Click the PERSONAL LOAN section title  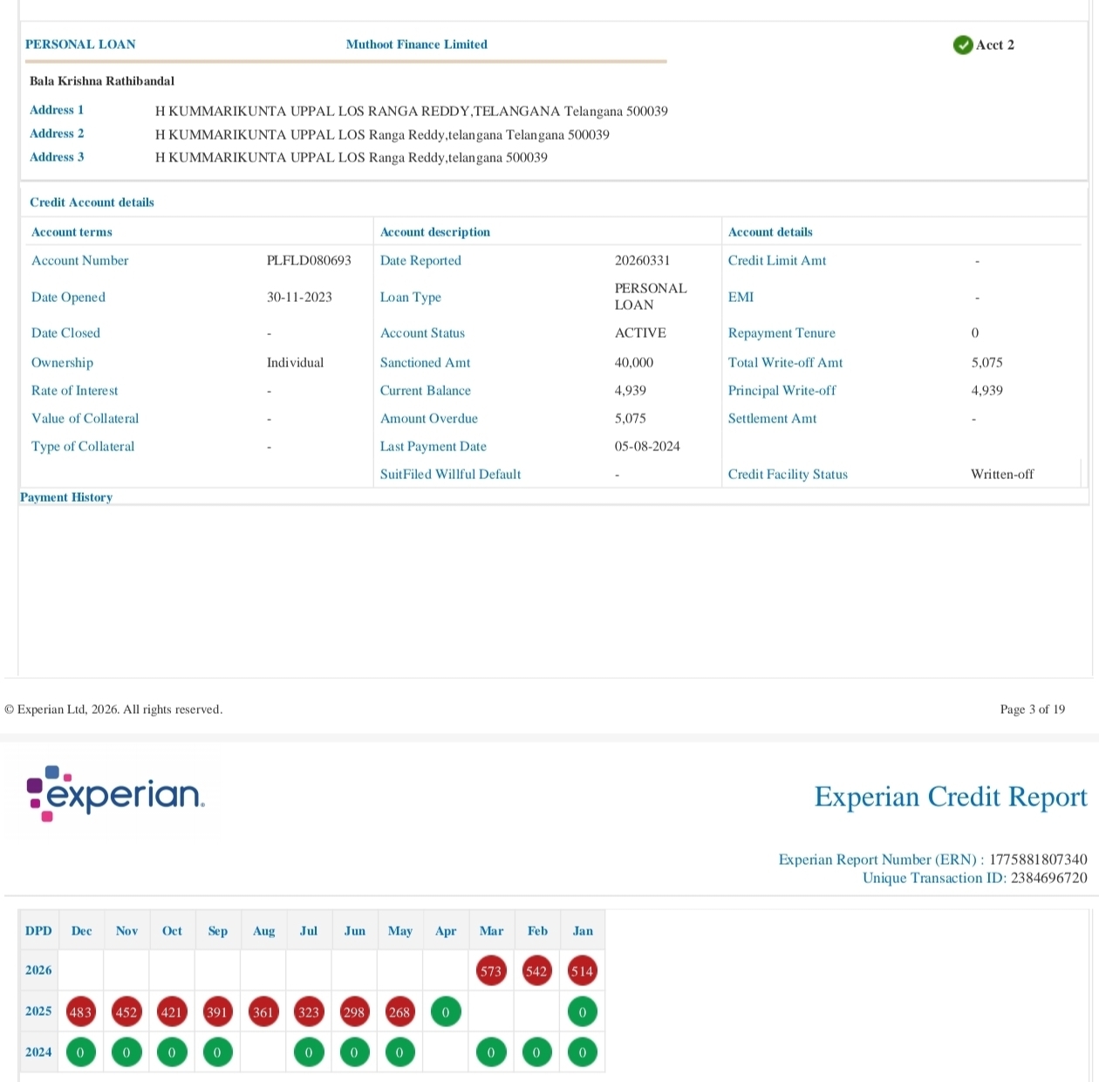(x=80, y=45)
